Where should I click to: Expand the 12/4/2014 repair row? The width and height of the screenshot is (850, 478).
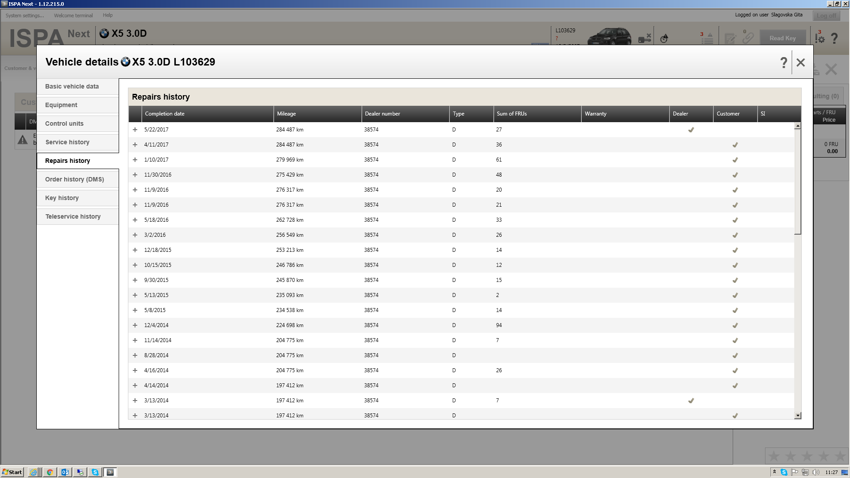tap(135, 325)
